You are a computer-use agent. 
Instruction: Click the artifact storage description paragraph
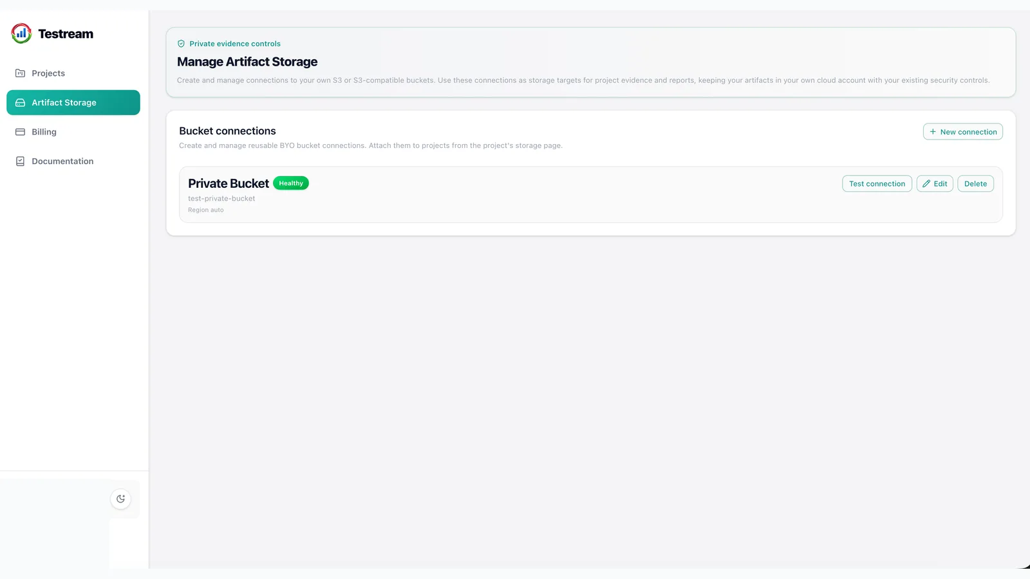583,80
